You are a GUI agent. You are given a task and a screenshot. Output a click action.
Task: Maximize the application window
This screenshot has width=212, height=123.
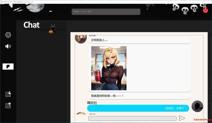[x=203, y=2]
